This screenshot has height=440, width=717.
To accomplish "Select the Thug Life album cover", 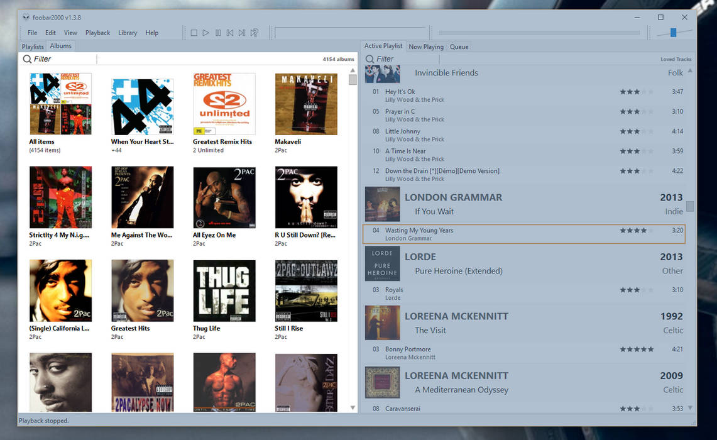I will (224, 290).
